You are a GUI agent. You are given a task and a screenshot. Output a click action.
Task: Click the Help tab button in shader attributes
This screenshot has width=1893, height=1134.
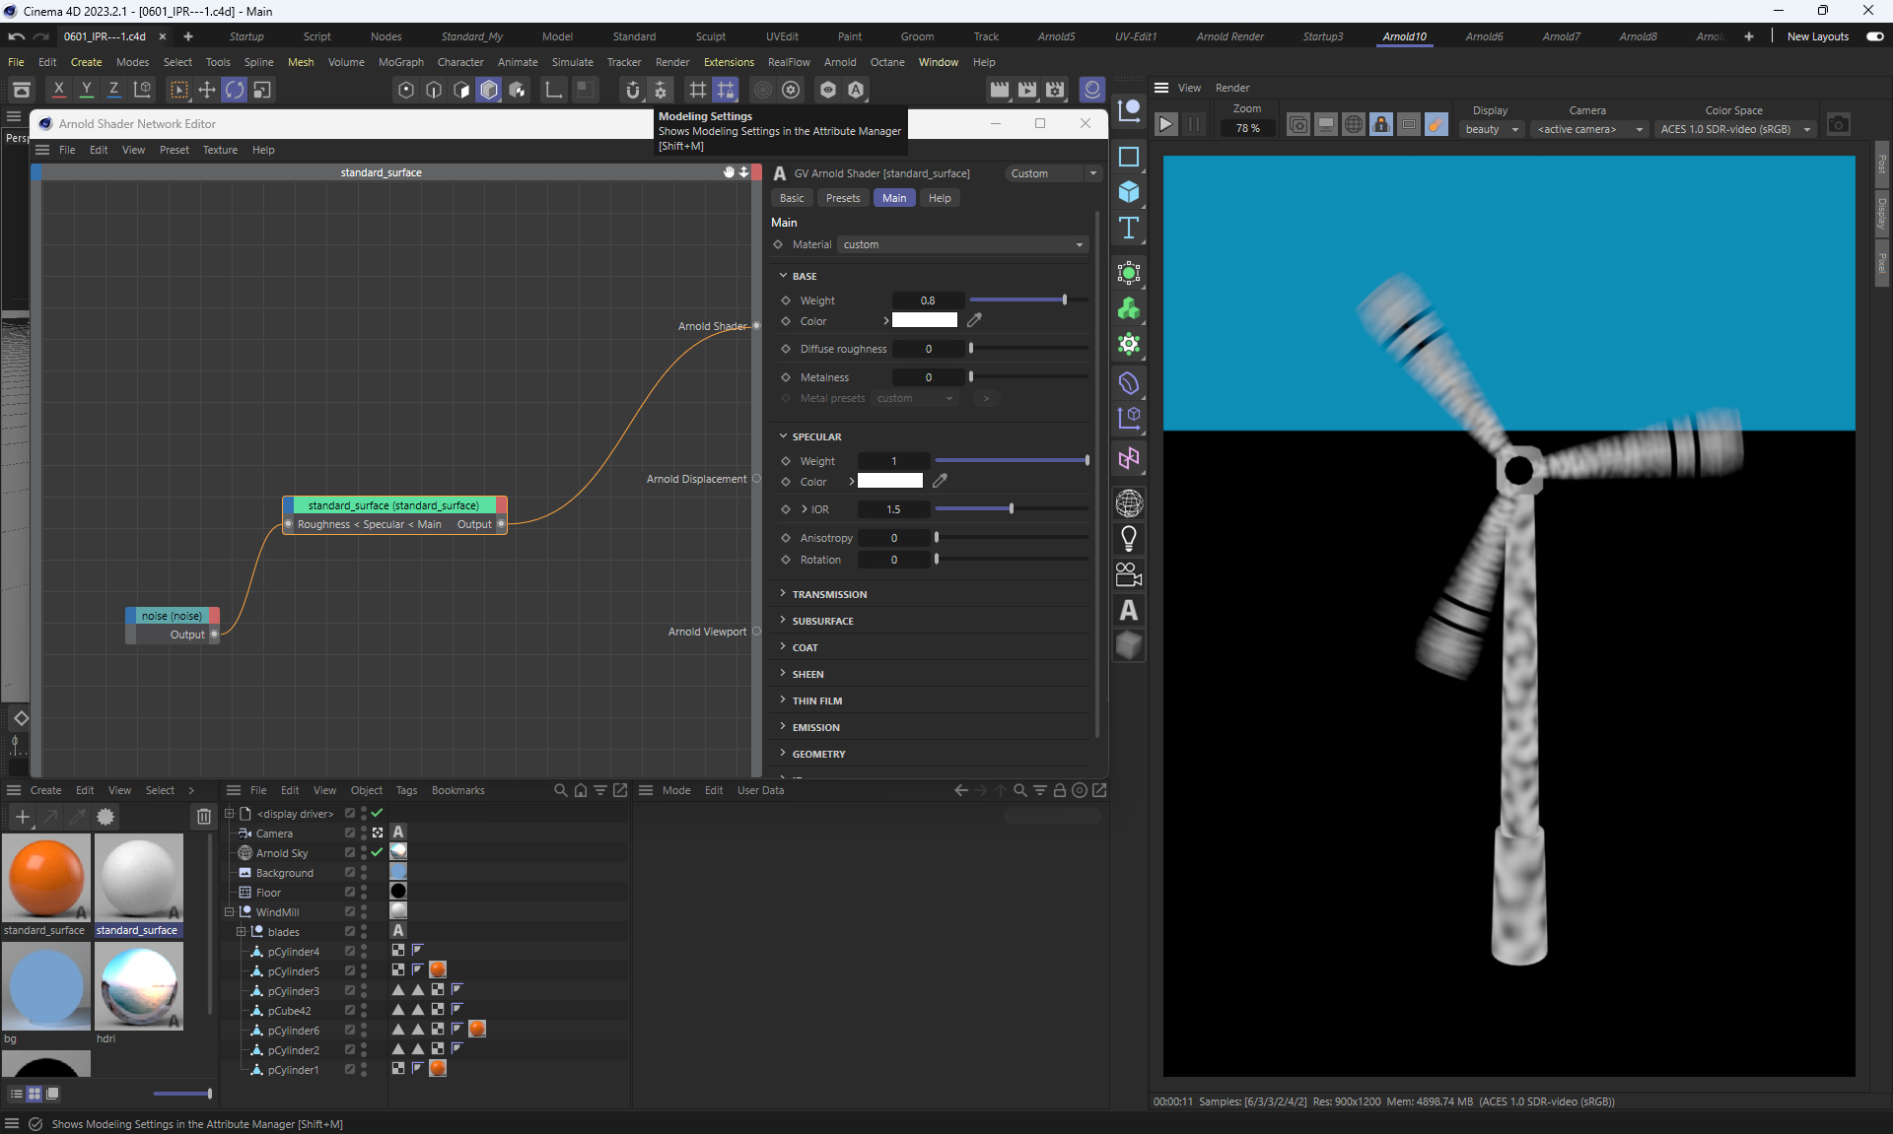939,198
